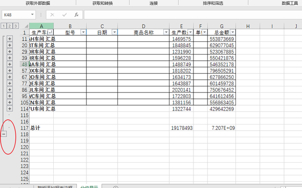This screenshot has height=188, width=302.
Task: Expand the WC车间 汇总 group at row 95
Action: pos(9,96)
